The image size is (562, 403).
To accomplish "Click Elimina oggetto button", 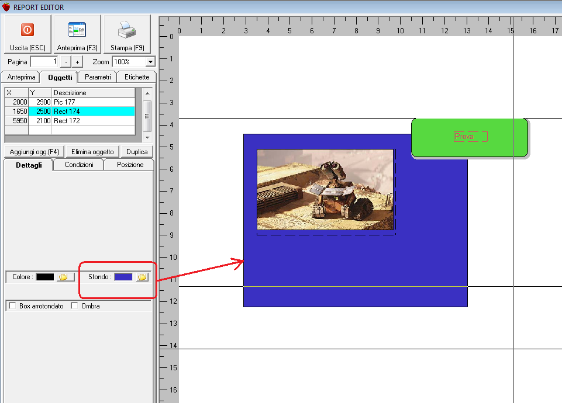I will [92, 152].
